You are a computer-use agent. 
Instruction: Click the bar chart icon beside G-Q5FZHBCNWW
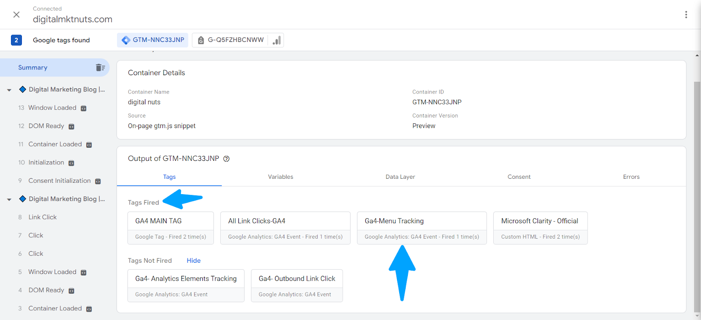(276, 40)
